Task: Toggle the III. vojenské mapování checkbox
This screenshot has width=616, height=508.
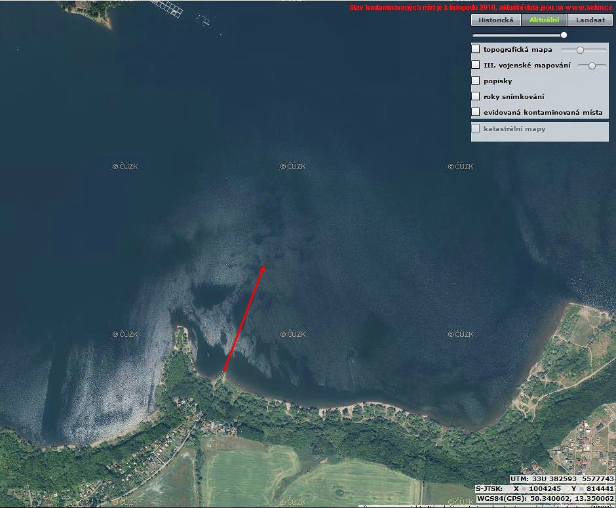Action: coord(476,65)
